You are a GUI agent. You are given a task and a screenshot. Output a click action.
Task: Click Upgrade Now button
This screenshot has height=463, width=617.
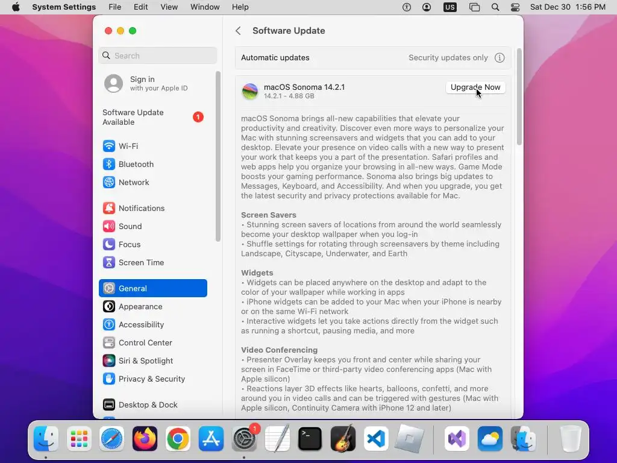click(x=475, y=87)
